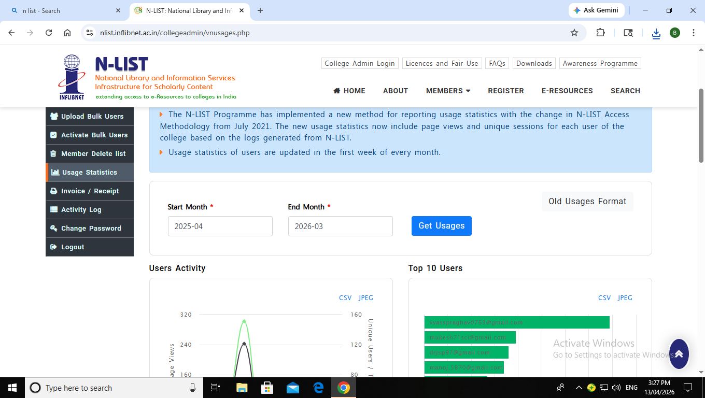Bookmark this page with star icon
The image size is (705, 398).
[x=574, y=33]
